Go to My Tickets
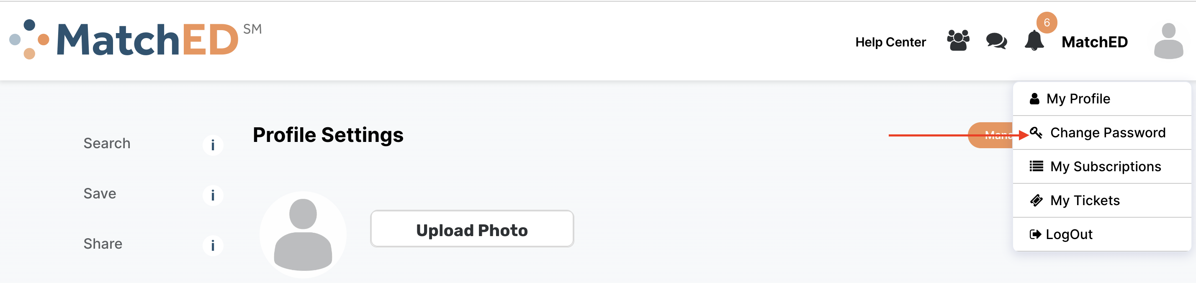1196x283 pixels. (1085, 201)
